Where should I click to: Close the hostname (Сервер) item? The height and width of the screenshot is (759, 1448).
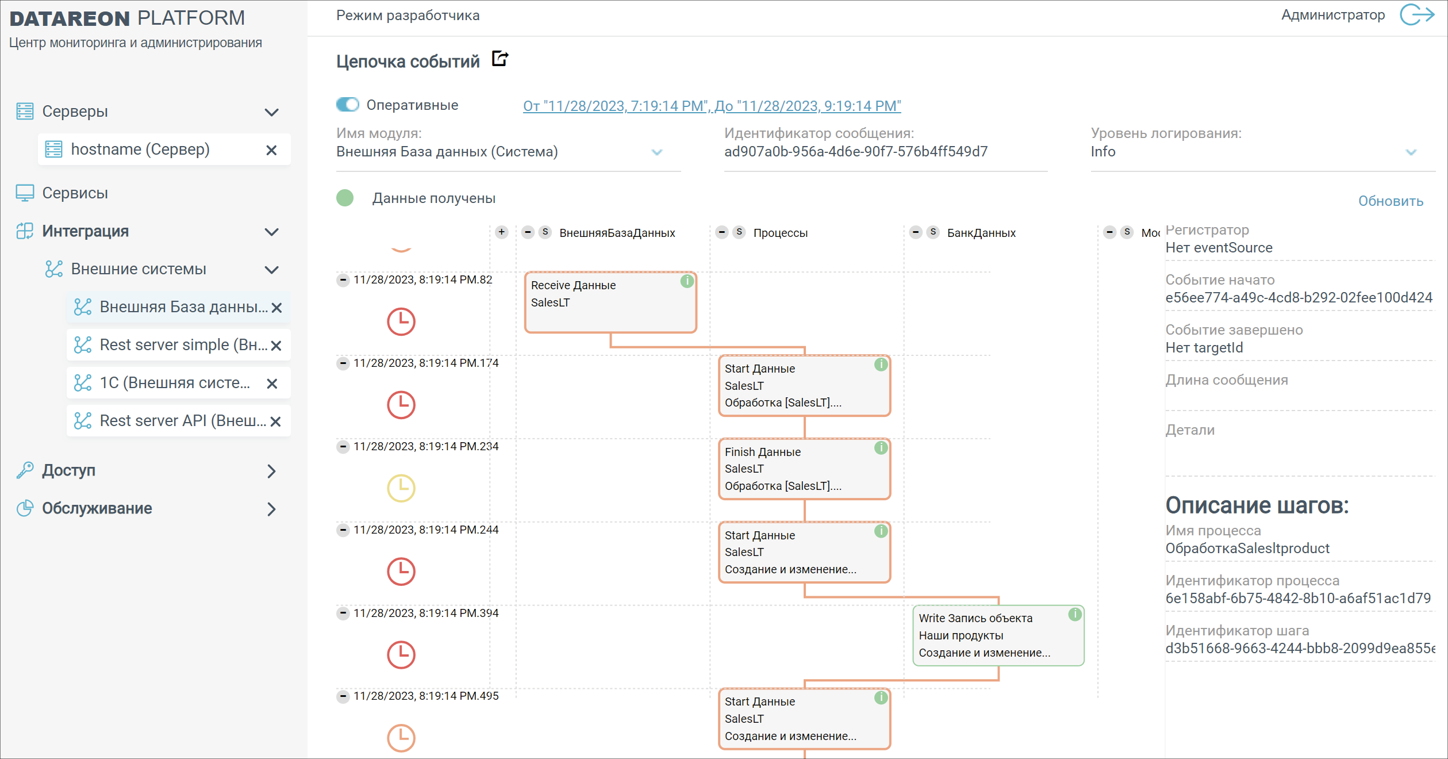click(271, 150)
